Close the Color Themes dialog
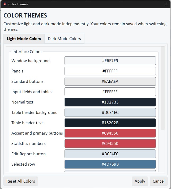 pos(166,4)
